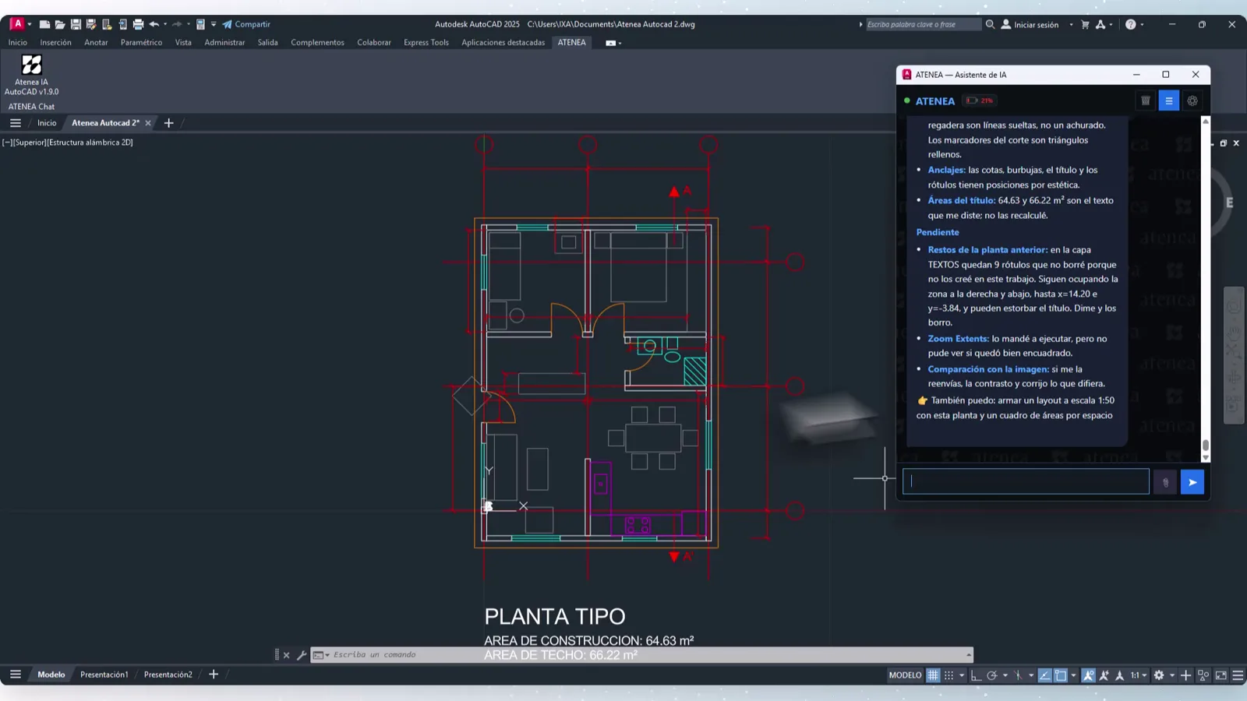
Task: Click the command line customize wrench icon
Action: point(302,655)
